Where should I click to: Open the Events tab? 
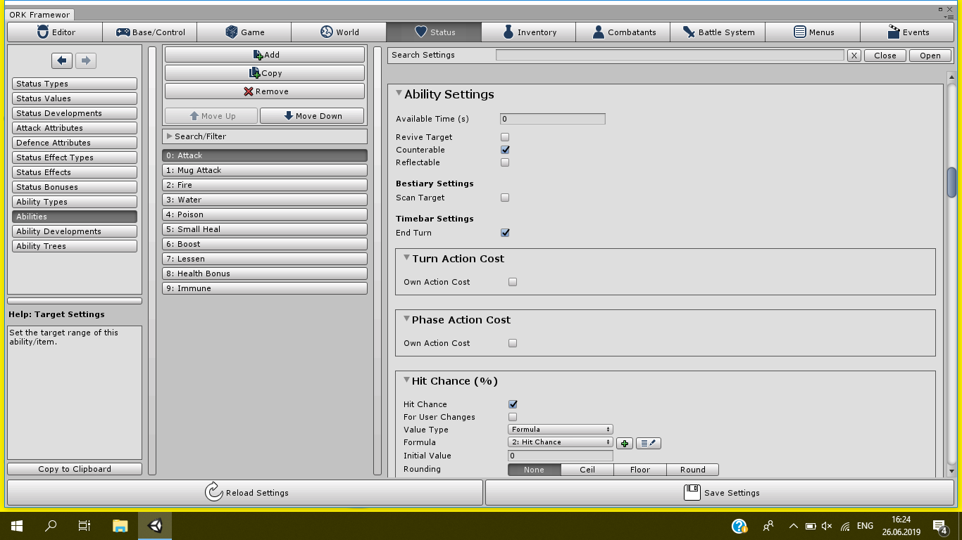click(907, 32)
